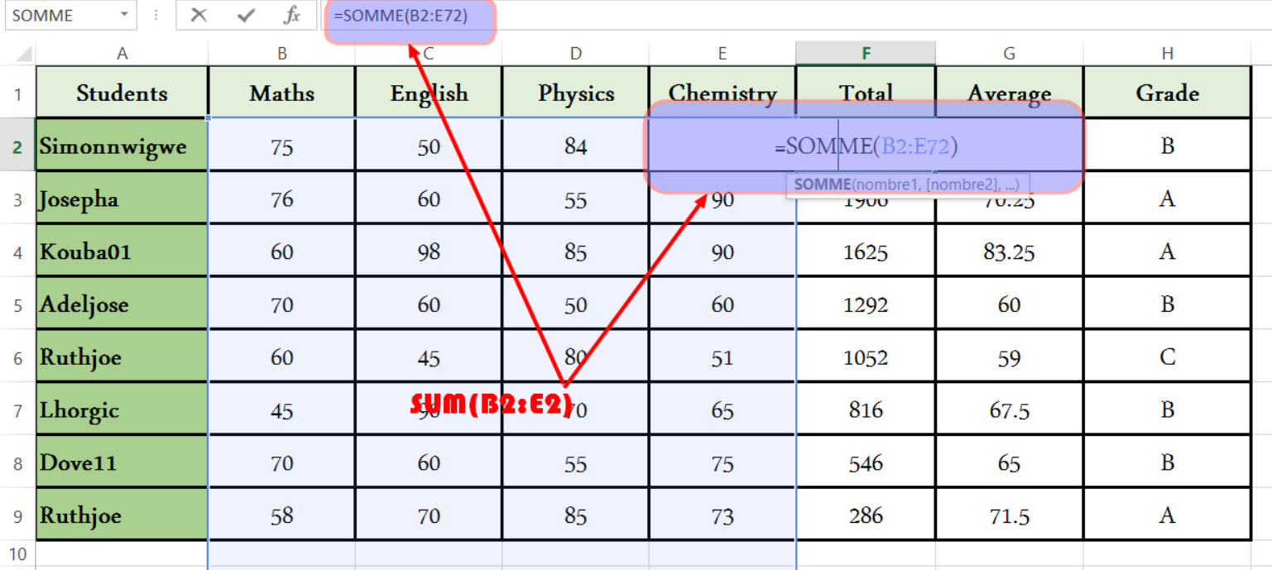Click Lhorgic's Chemistry score 65
The height and width of the screenshot is (570, 1272).
point(722,410)
